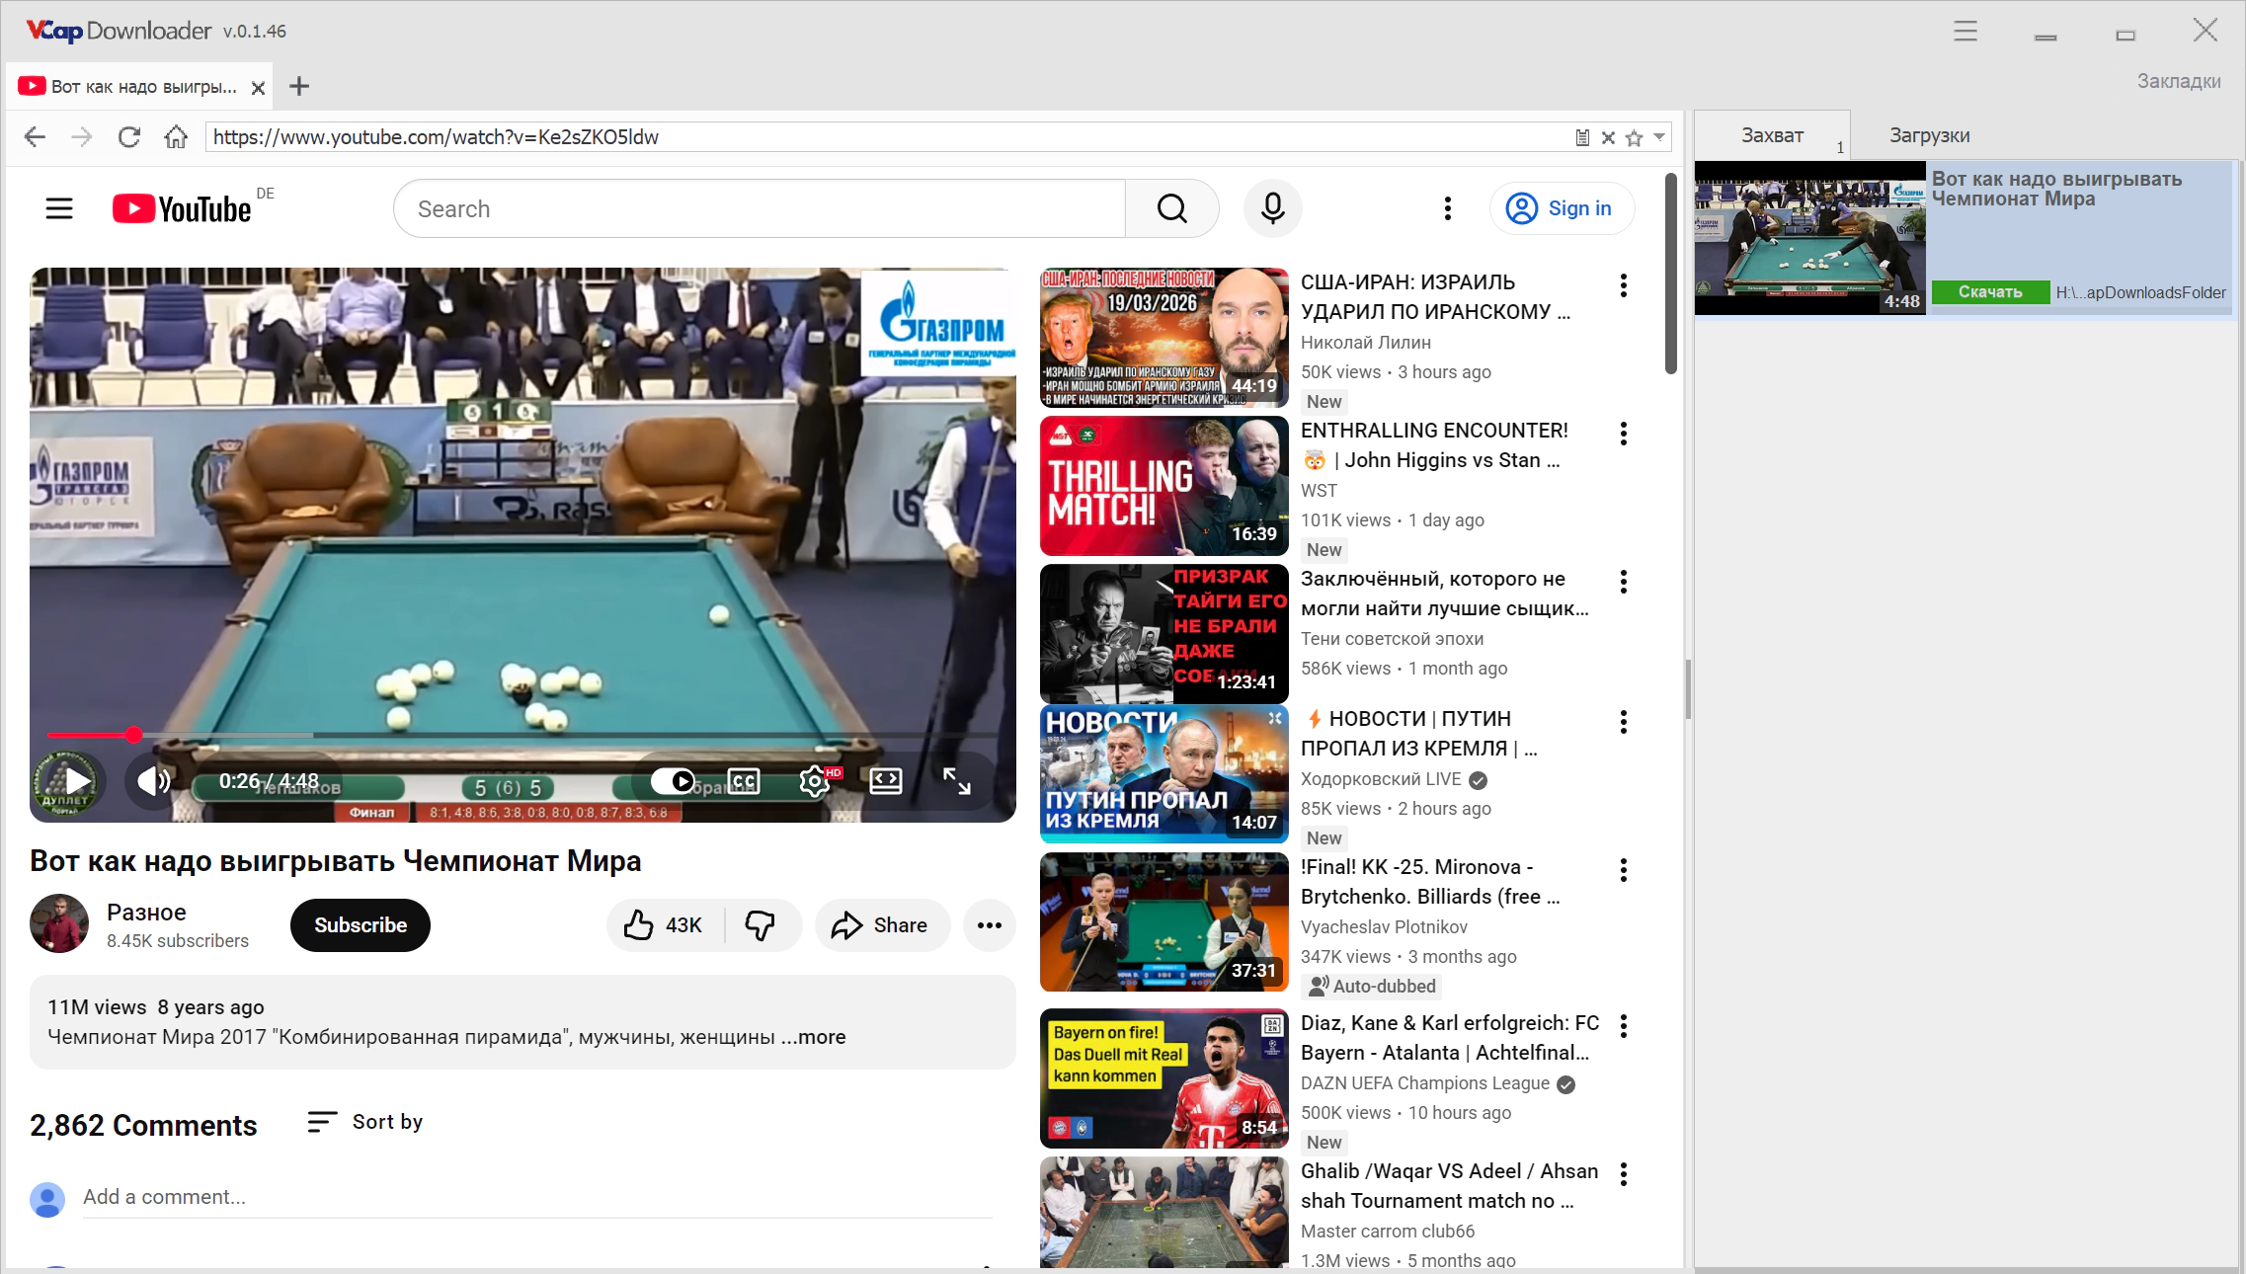Click the paste clipboard icon in address bar
This screenshot has height=1274, width=2246.
point(1582,137)
